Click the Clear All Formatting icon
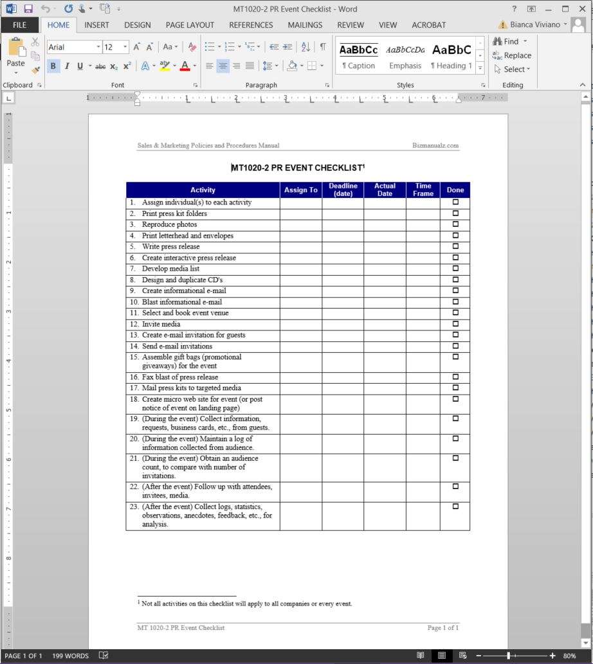 [x=192, y=47]
